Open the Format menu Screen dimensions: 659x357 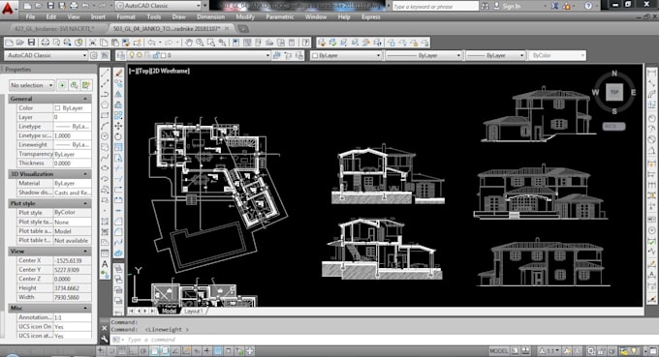click(x=126, y=16)
